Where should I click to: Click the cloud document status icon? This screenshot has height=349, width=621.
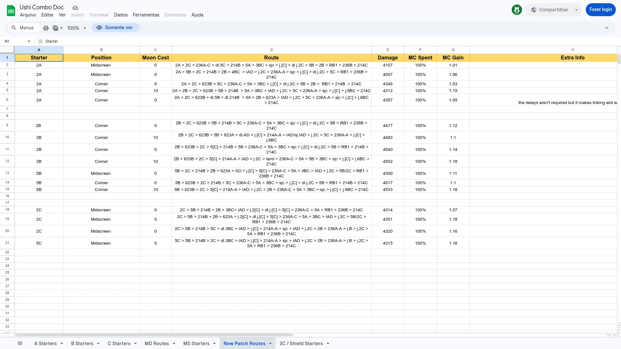point(75,8)
